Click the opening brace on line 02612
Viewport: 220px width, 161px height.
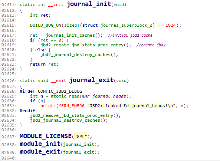tap(21, 10)
